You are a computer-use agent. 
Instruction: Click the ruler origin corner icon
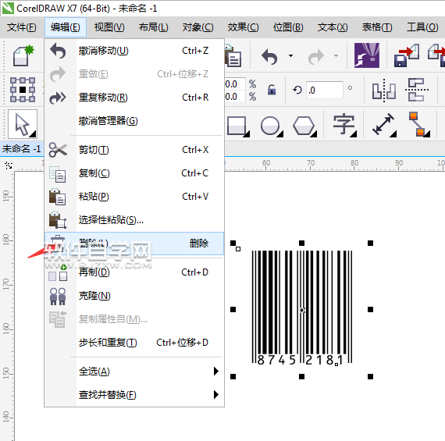point(9,165)
